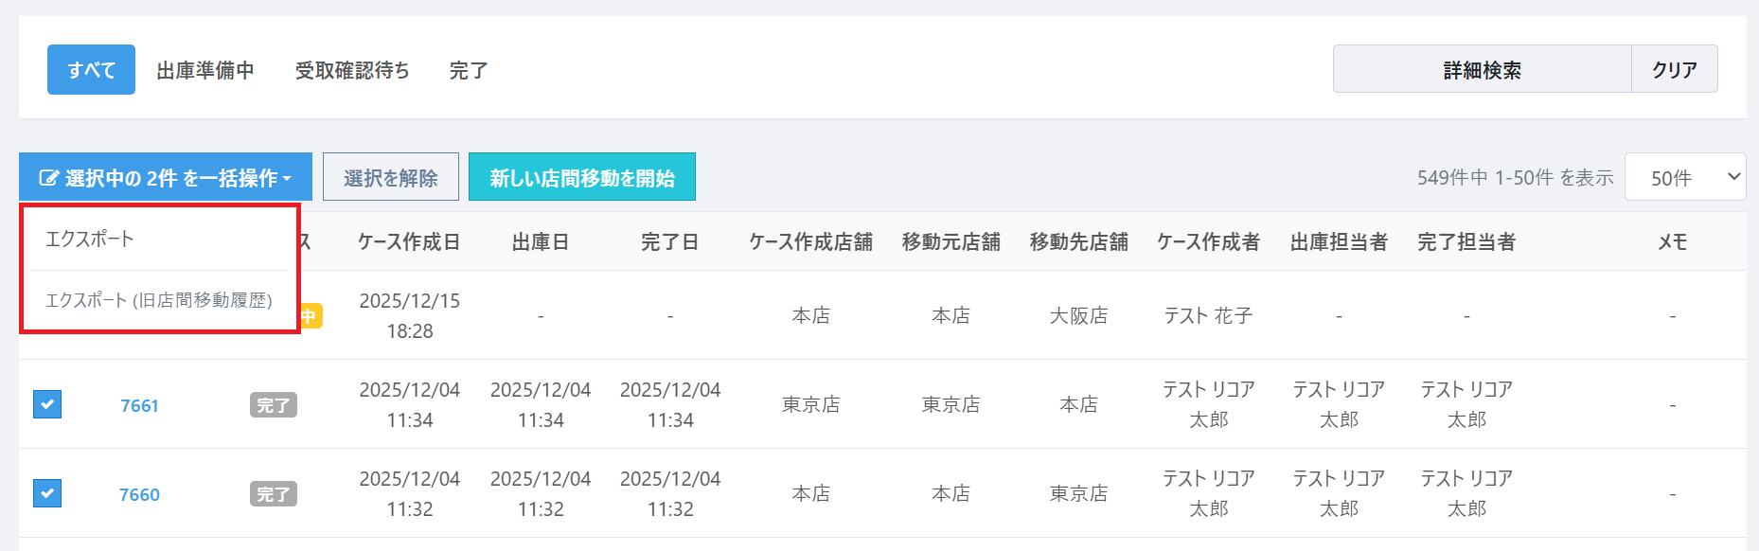Choose エクスポート (旧店間移動履歴) menu option
Screen dimensions: 1759x551
(x=158, y=300)
